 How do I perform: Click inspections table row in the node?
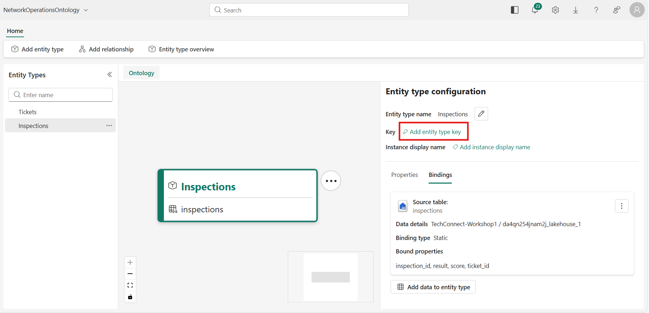[x=237, y=209]
